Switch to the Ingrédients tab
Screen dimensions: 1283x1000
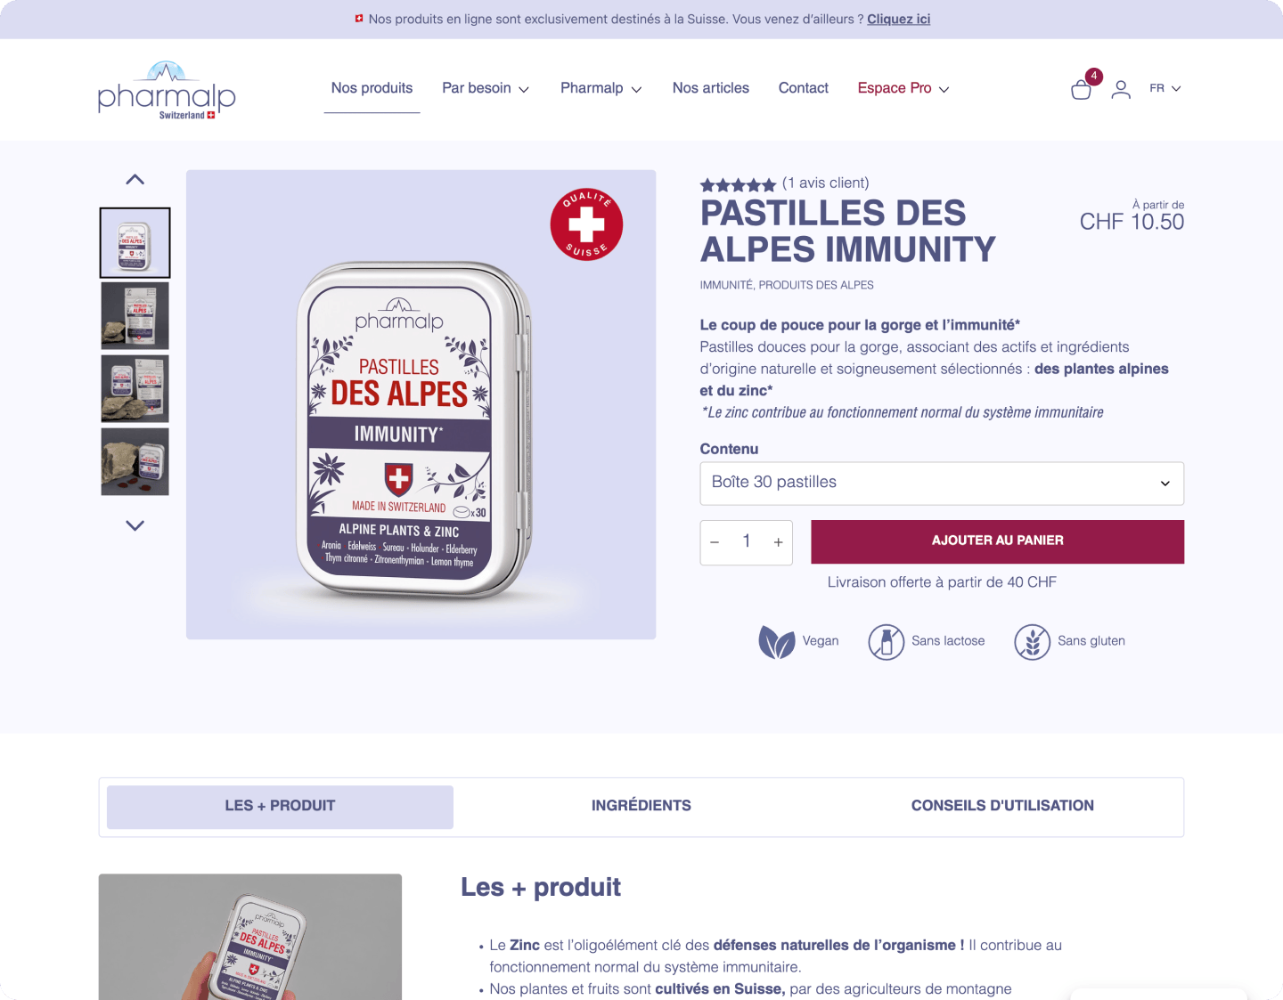click(641, 806)
